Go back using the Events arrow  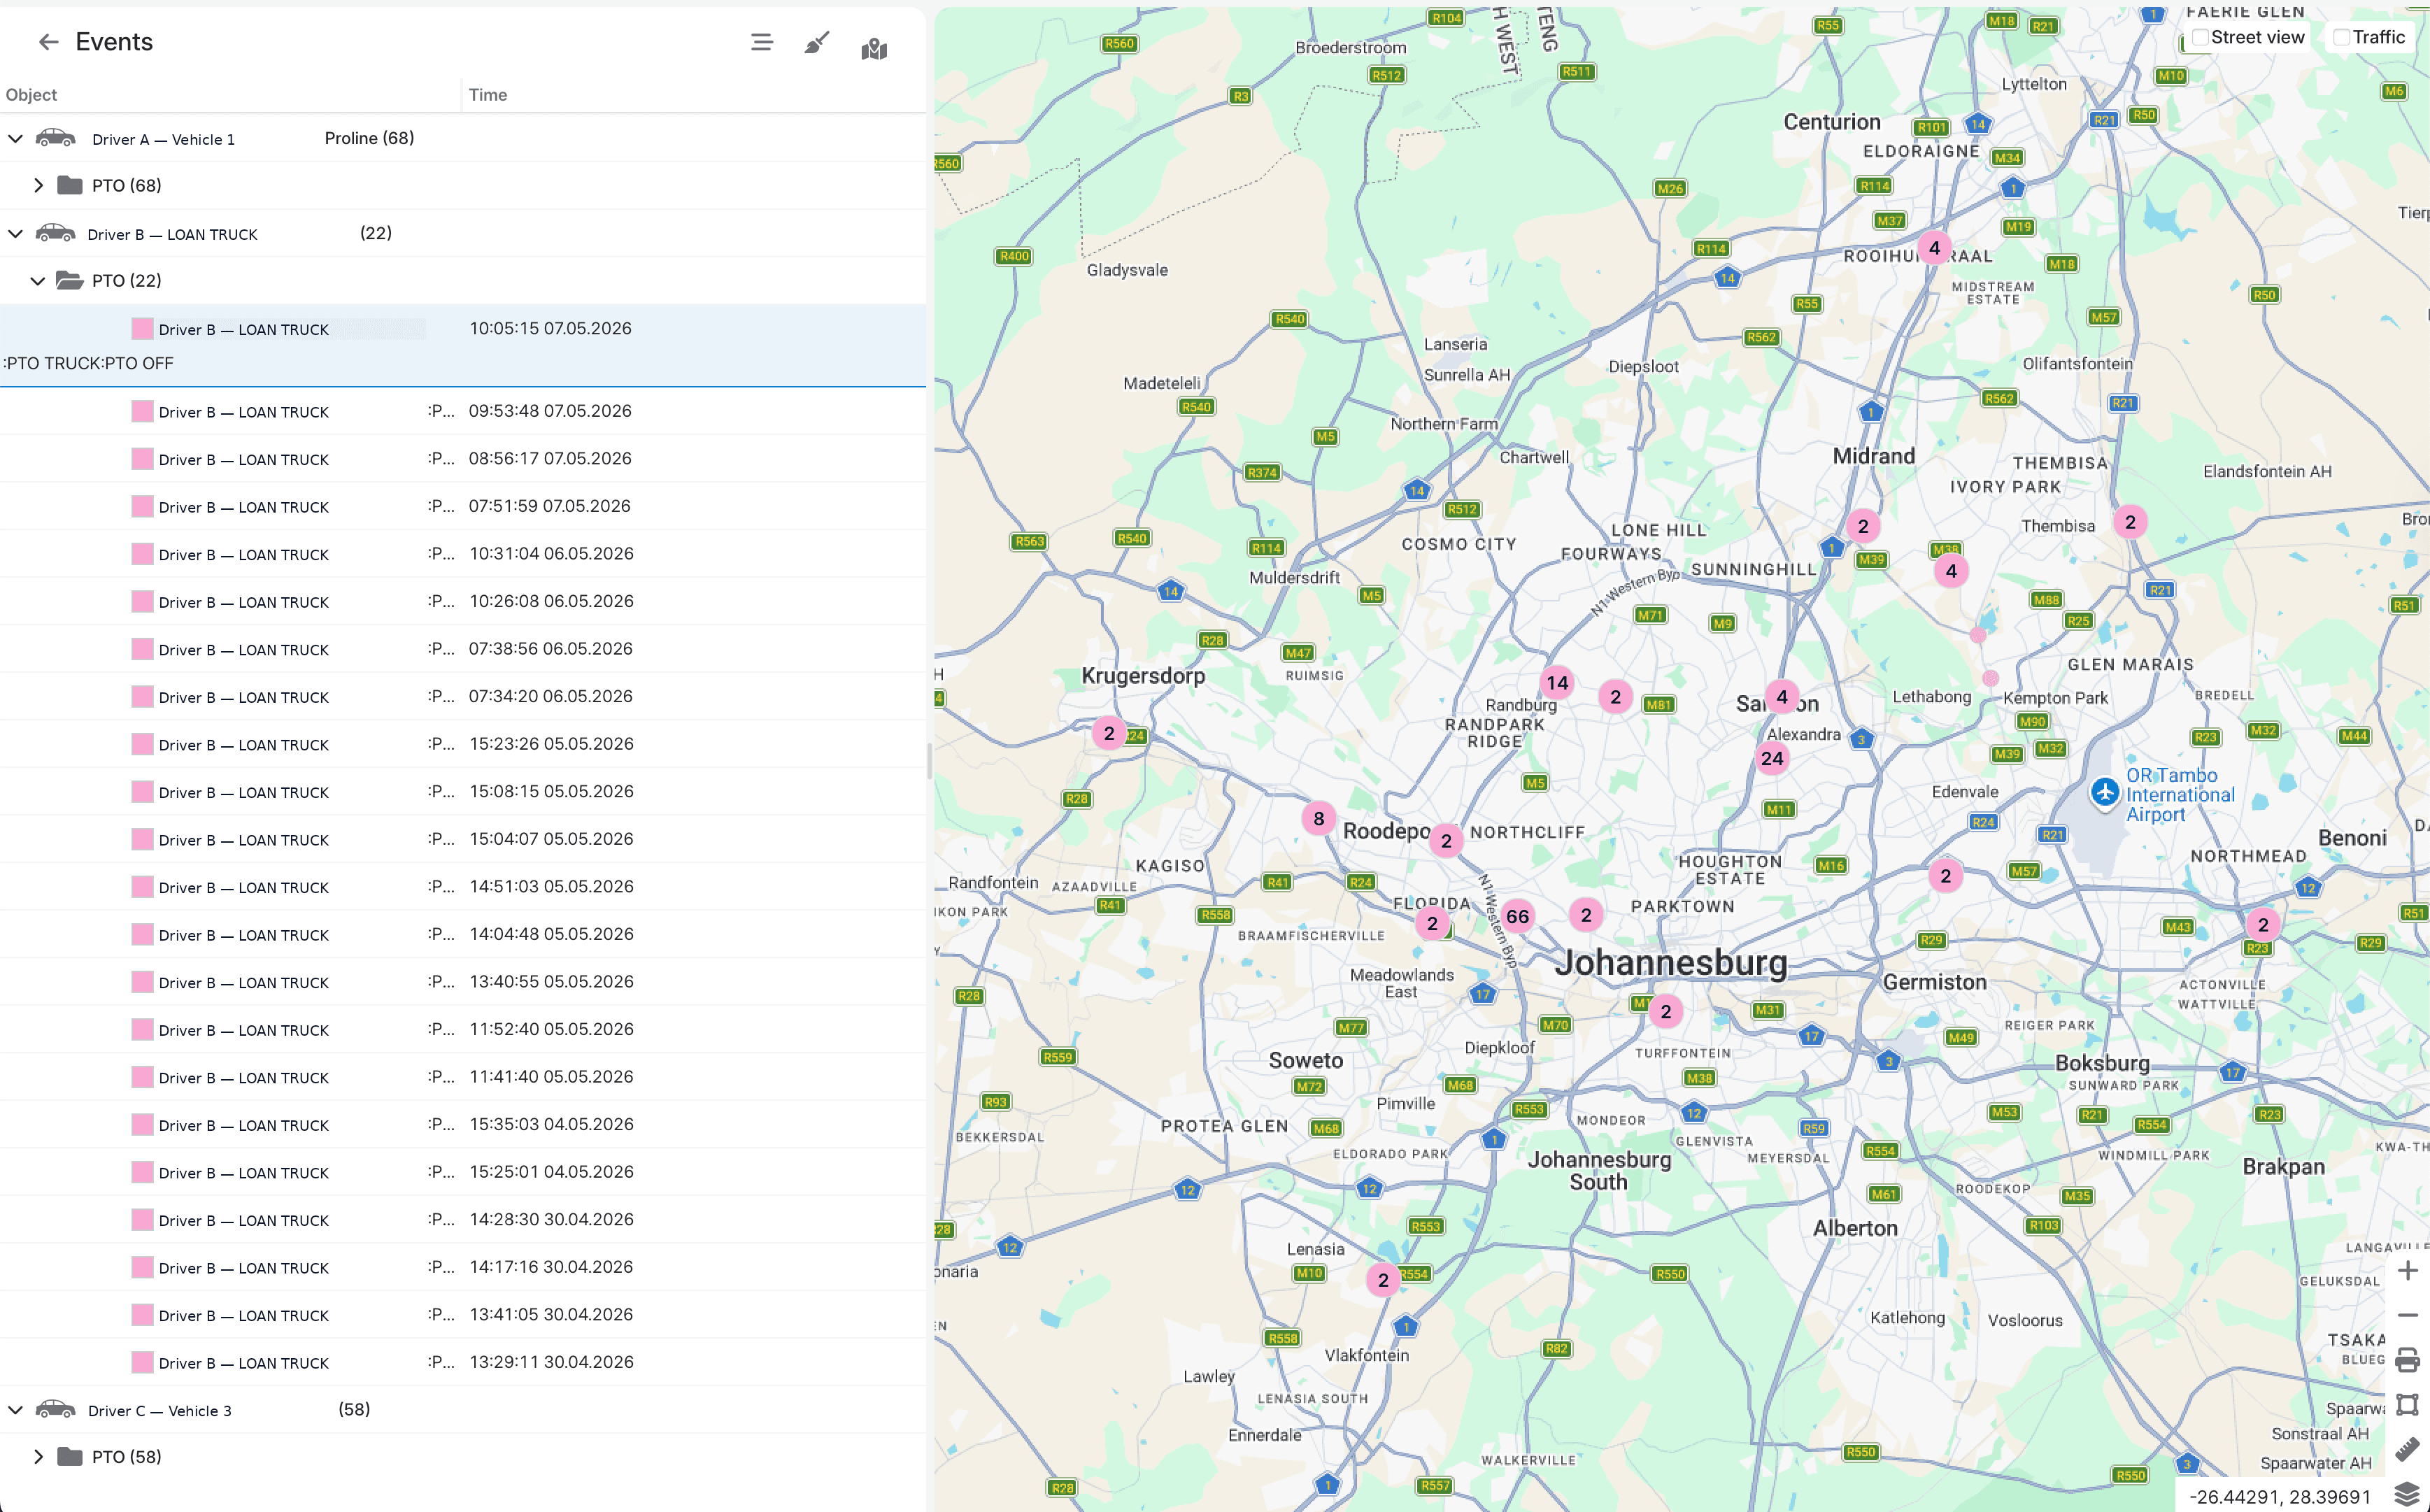(x=48, y=42)
